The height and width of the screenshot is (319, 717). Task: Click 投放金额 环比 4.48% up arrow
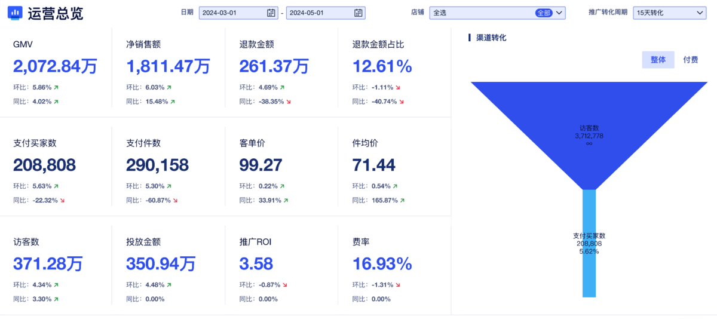point(169,284)
